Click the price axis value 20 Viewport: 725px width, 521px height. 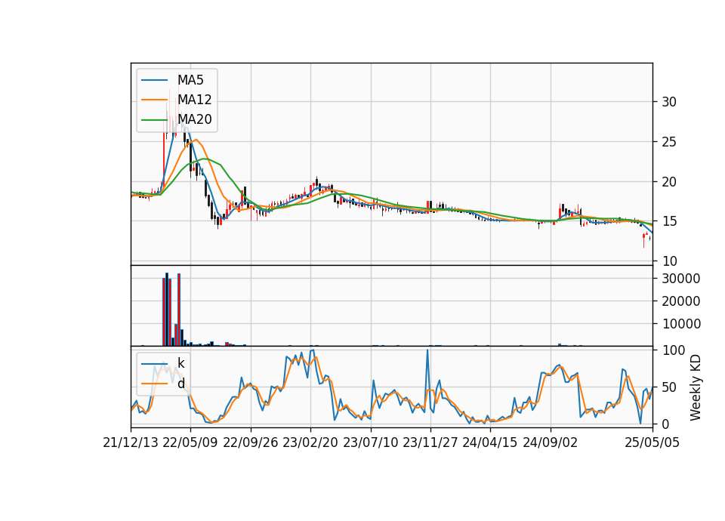click(x=669, y=182)
